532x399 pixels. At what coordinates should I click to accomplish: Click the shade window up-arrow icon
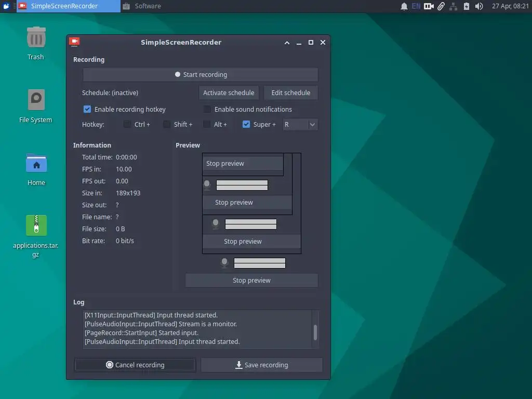(287, 43)
